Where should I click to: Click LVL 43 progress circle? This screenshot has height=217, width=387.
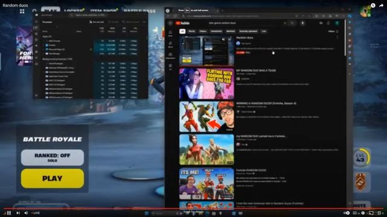[x=362, y=158]
